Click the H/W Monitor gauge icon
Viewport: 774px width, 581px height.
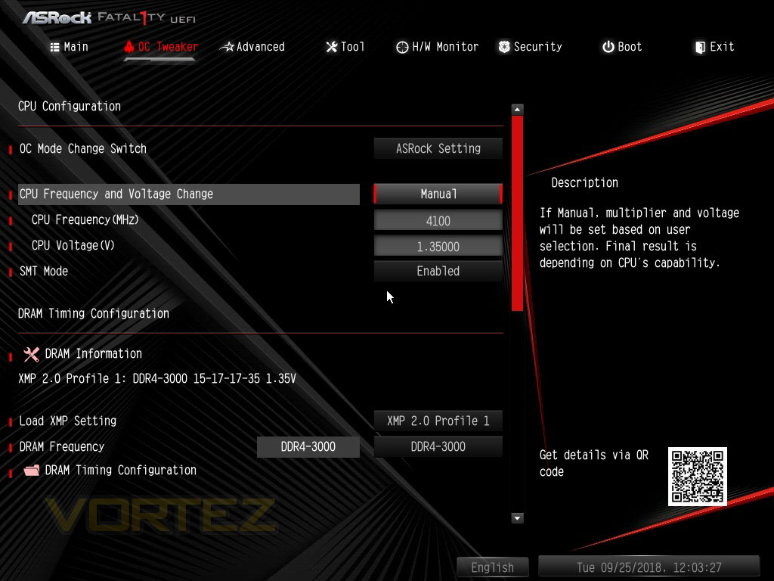pyautogui.click(x=402, y=47)
